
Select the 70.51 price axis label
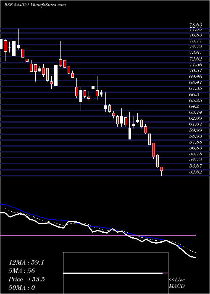(196, 71)
